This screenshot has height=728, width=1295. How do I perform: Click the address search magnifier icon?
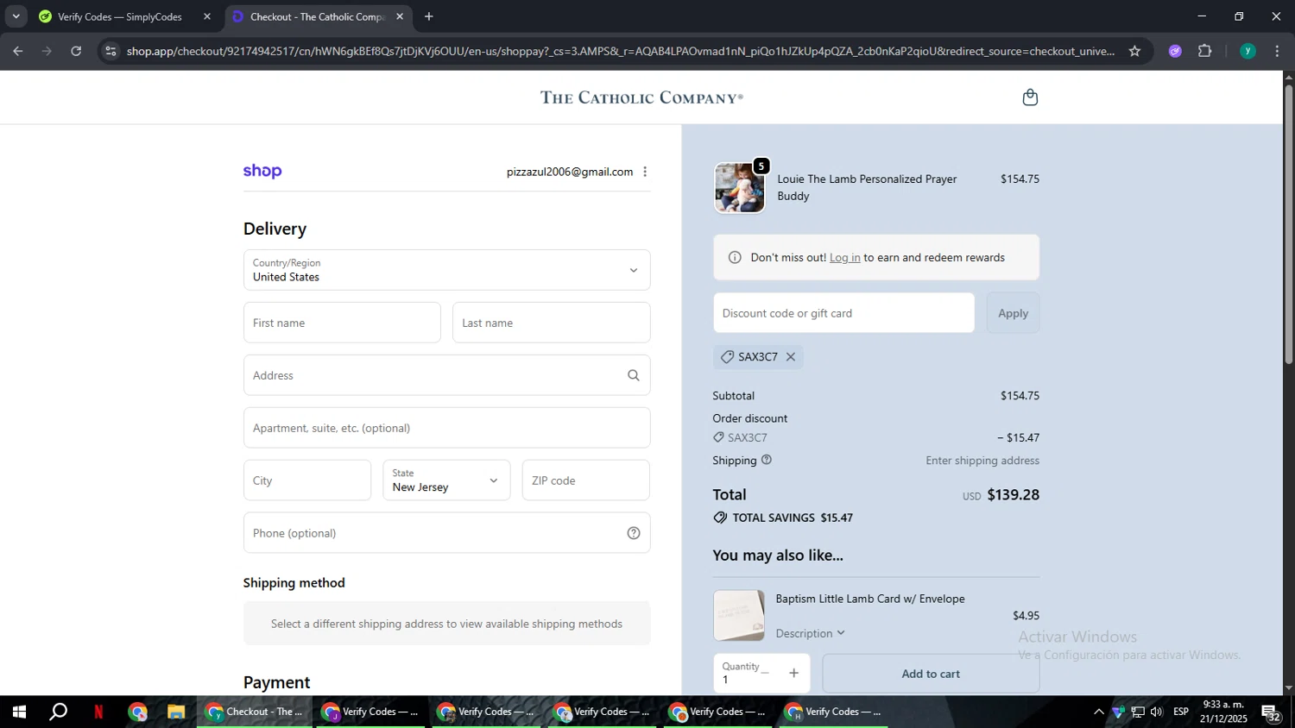coord(634,375)
